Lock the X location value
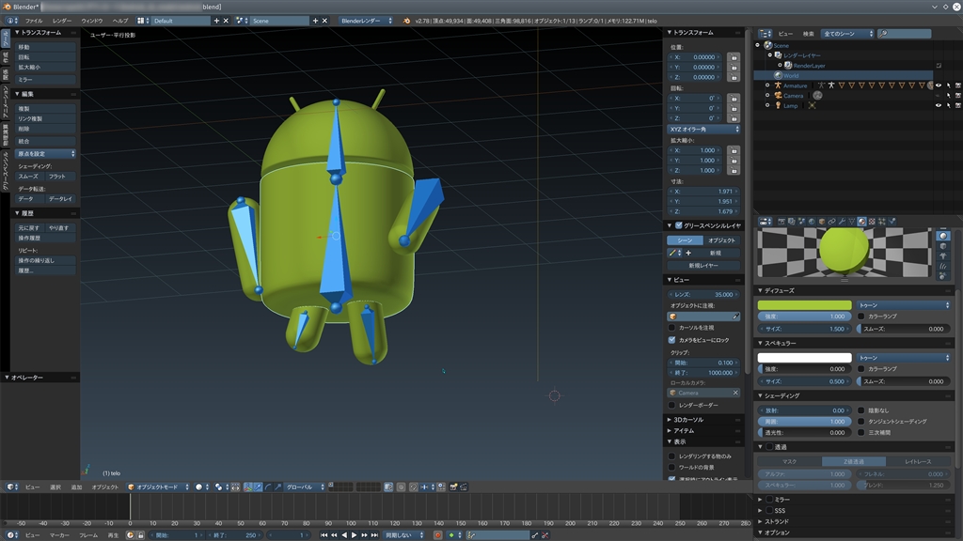 pyautogui.click(x=733, y=56)
